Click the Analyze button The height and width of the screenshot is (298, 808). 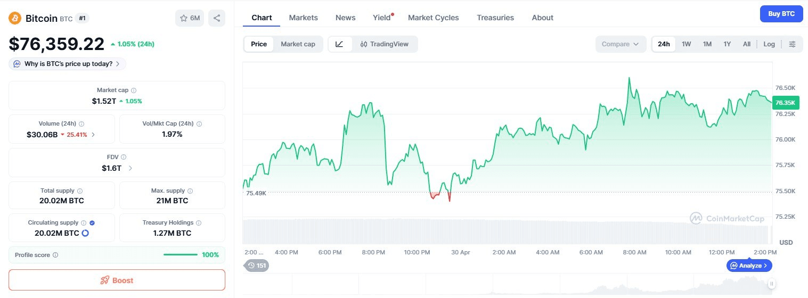(x=749, y=265)
